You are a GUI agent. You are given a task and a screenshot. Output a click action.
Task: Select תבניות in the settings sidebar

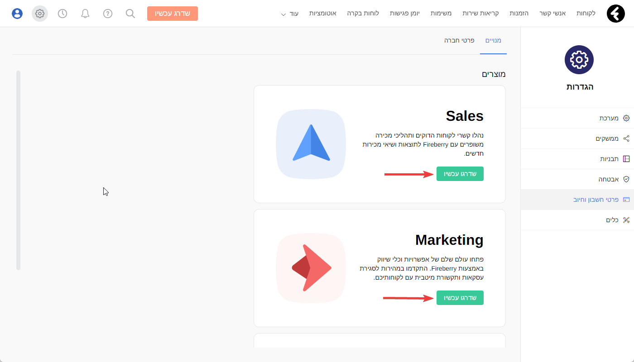pyautogui.click(x=577, y=159)
